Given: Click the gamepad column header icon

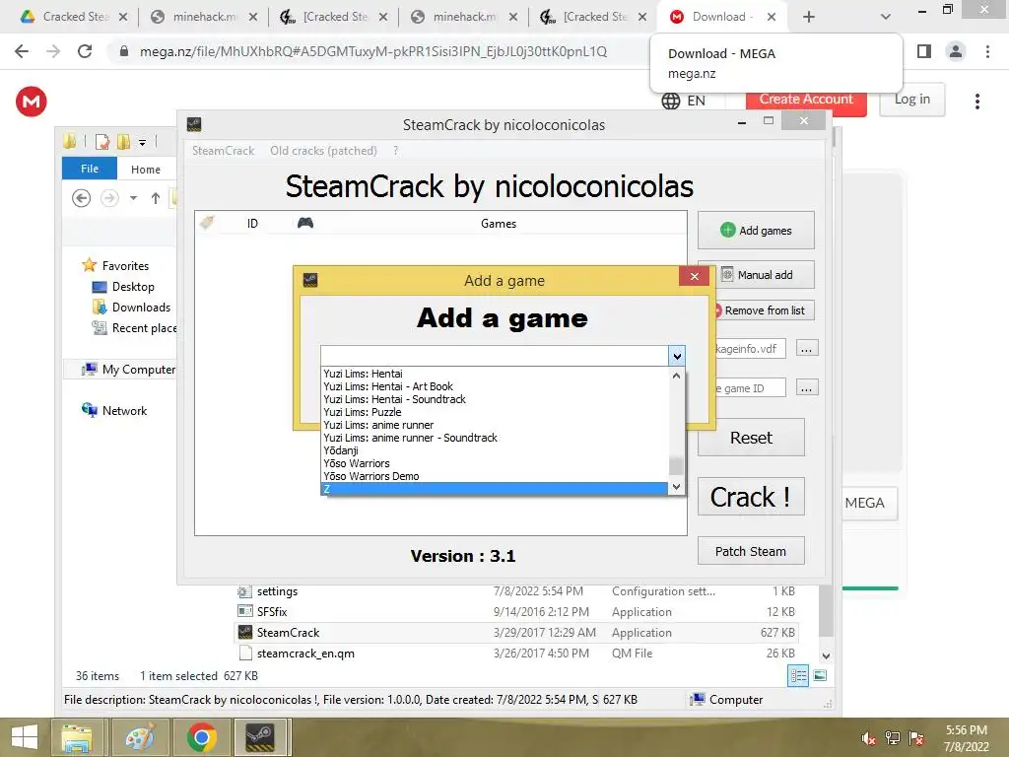Looking at the screenshot, I should [x=305, y=223].
